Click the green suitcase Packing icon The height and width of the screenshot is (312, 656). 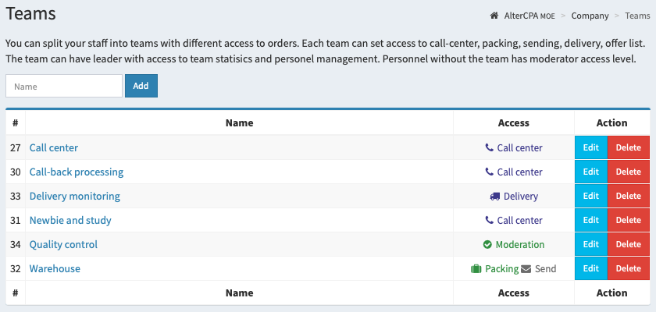[x=476, y=269]
